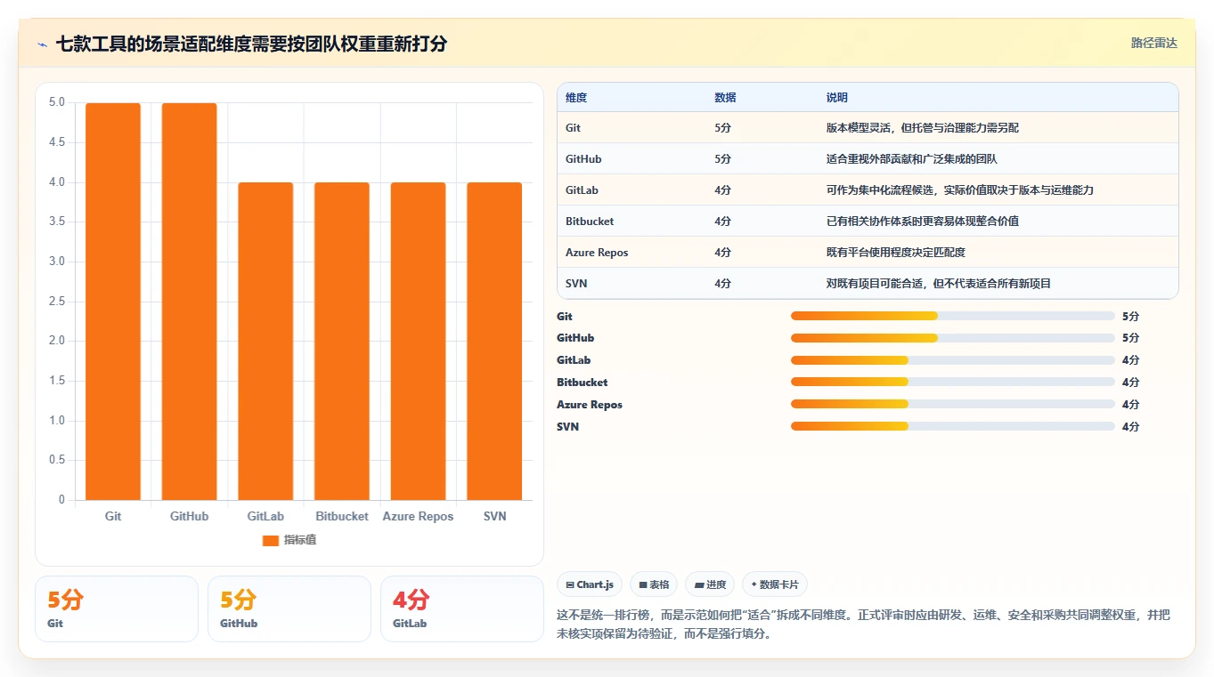
Task: Click the description 版本模型灵活，但托管与治理能力需另配
Action: pos(923,128)
